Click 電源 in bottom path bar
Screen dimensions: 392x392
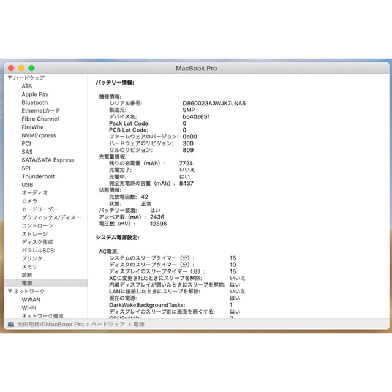(x=139, y=325)
